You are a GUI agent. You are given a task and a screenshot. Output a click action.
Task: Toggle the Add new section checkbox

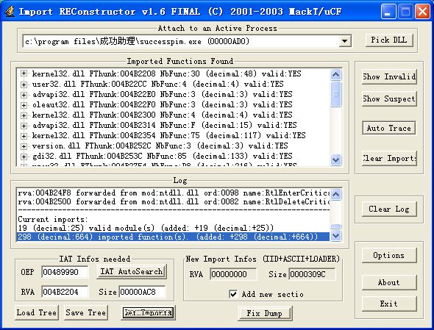(x=233, y=294)
